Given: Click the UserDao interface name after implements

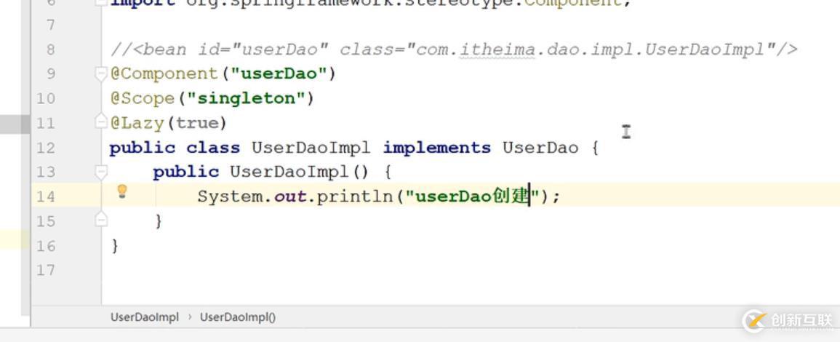Looking at the screenshot, I should [540, 148].
